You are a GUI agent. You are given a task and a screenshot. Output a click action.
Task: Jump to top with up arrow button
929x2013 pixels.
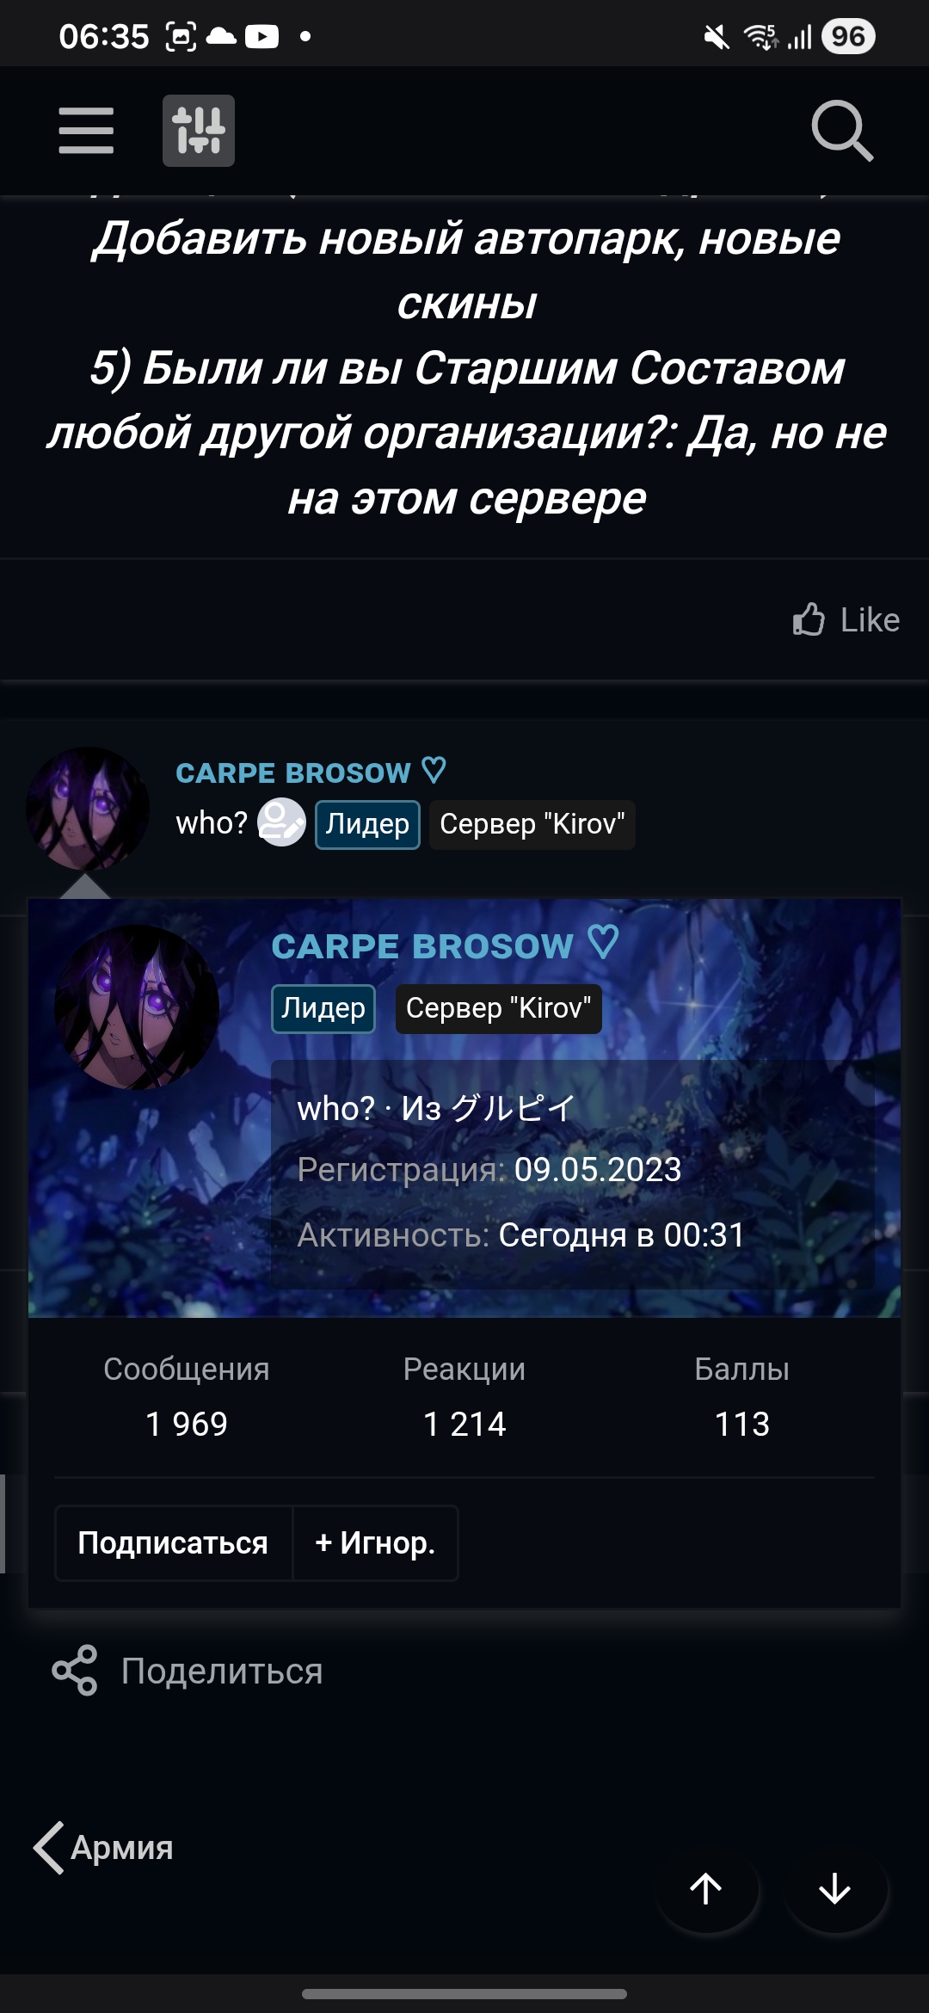pyautogui.click(x=706, y=1889)
